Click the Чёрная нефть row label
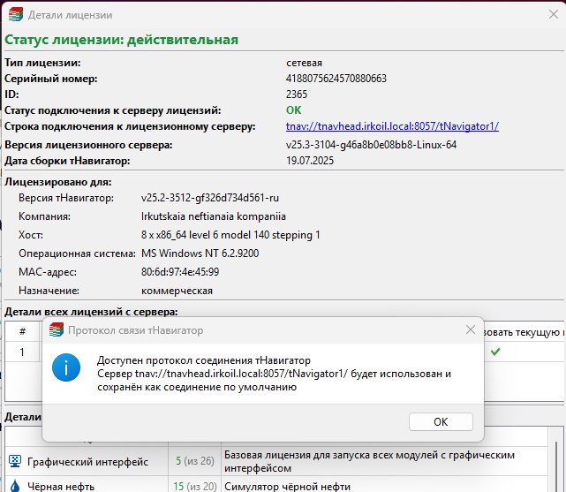This screenshot has height=492, width=566. coord(61,487)
